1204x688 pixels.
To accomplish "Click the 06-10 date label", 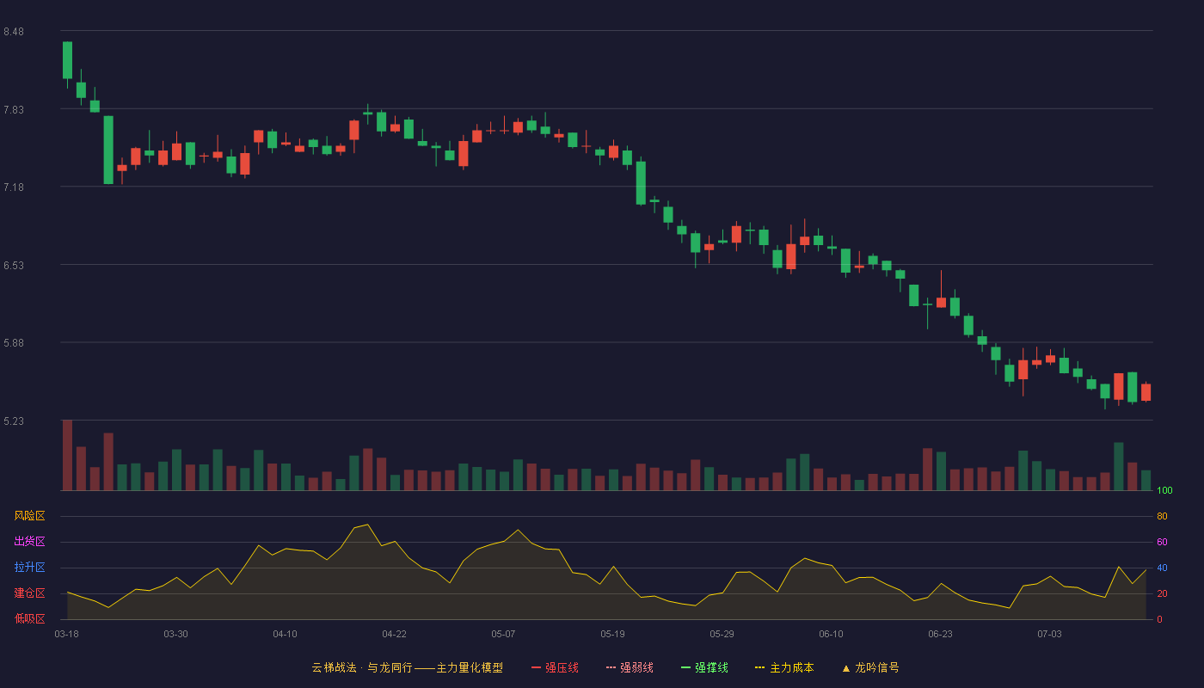I will coord(831,634).
